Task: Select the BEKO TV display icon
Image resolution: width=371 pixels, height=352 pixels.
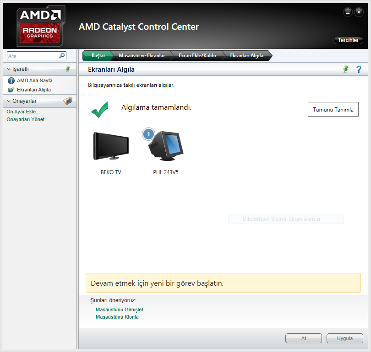Action: click(111, 146)
